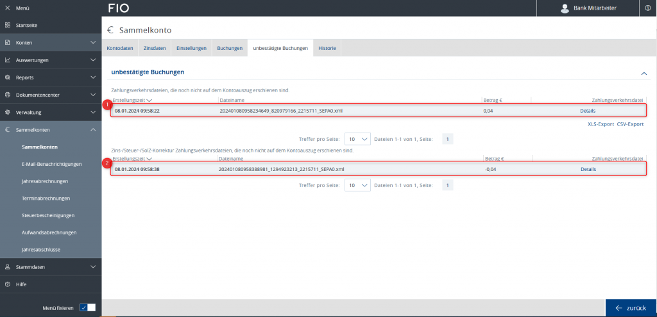Click the CSV-Export link
Image resolution: width=657 pixels, height=317 pixels.
630,124
